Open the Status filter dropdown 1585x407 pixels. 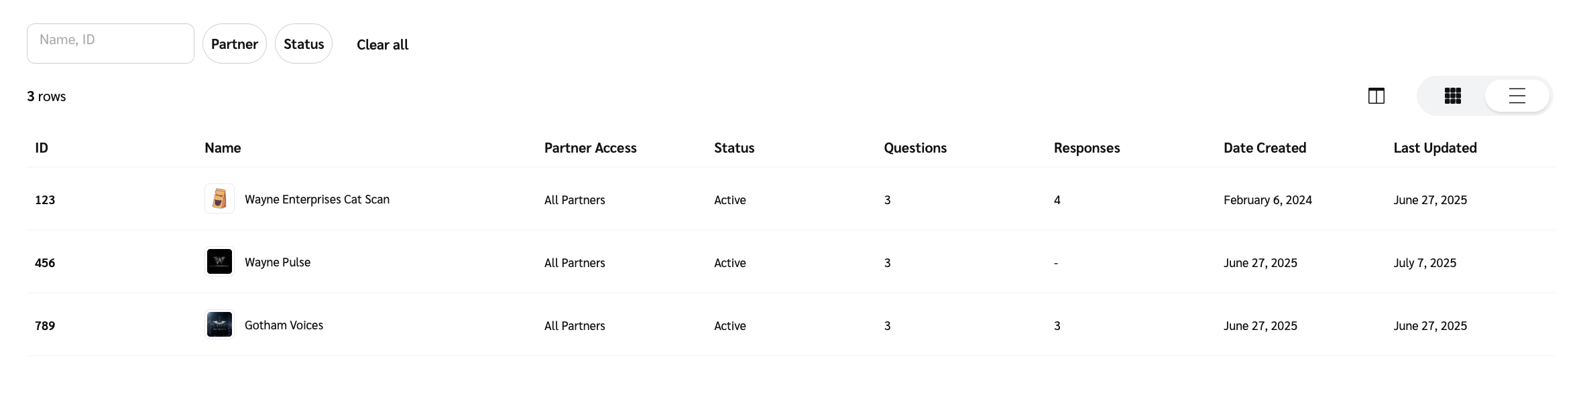point(304,44)
